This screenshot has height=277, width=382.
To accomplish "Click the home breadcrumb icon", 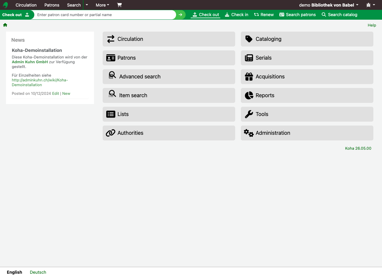I will pyautogui.click(x=5, y=25).
